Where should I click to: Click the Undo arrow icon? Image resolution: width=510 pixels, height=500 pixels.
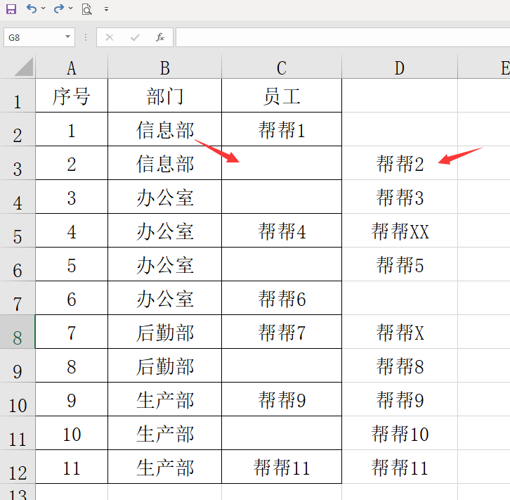[32, 8]
